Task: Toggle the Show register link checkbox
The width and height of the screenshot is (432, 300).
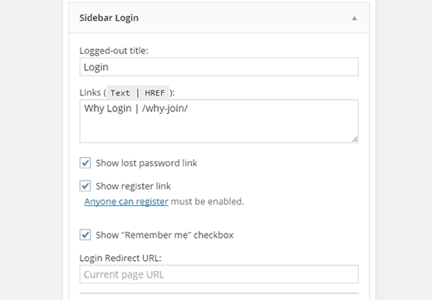Action: (85, 186)
